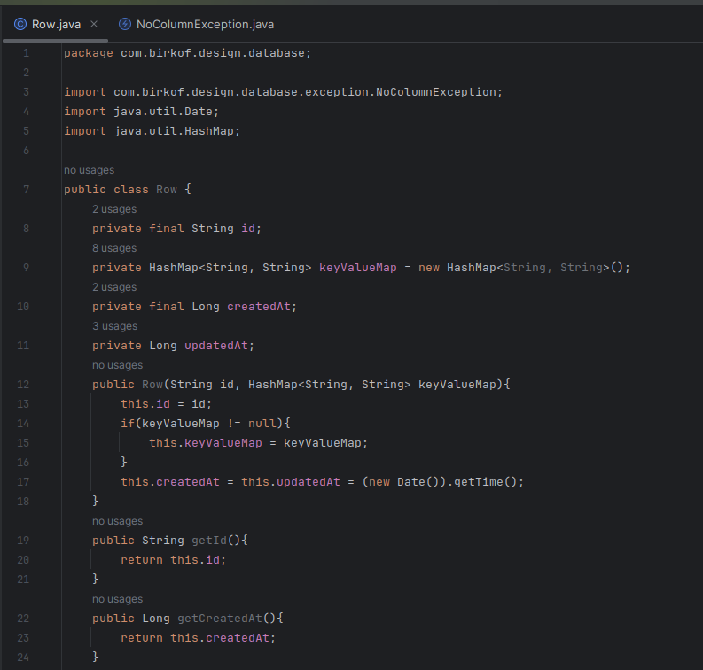Click the class name Row in declaration
This screenshot has height=670, width=703.
[167, 190]
